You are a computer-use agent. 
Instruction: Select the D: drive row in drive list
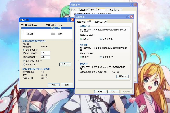tap(47, 30)
